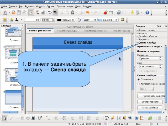Click the Undo arrow icon
Image resolution: width=168 pixels, height=126 pixels.
pyautogui.click(x=88, y=13)
